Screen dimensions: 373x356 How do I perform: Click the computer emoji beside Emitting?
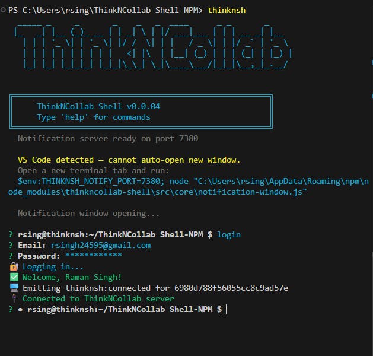click(x=14, y=288)
